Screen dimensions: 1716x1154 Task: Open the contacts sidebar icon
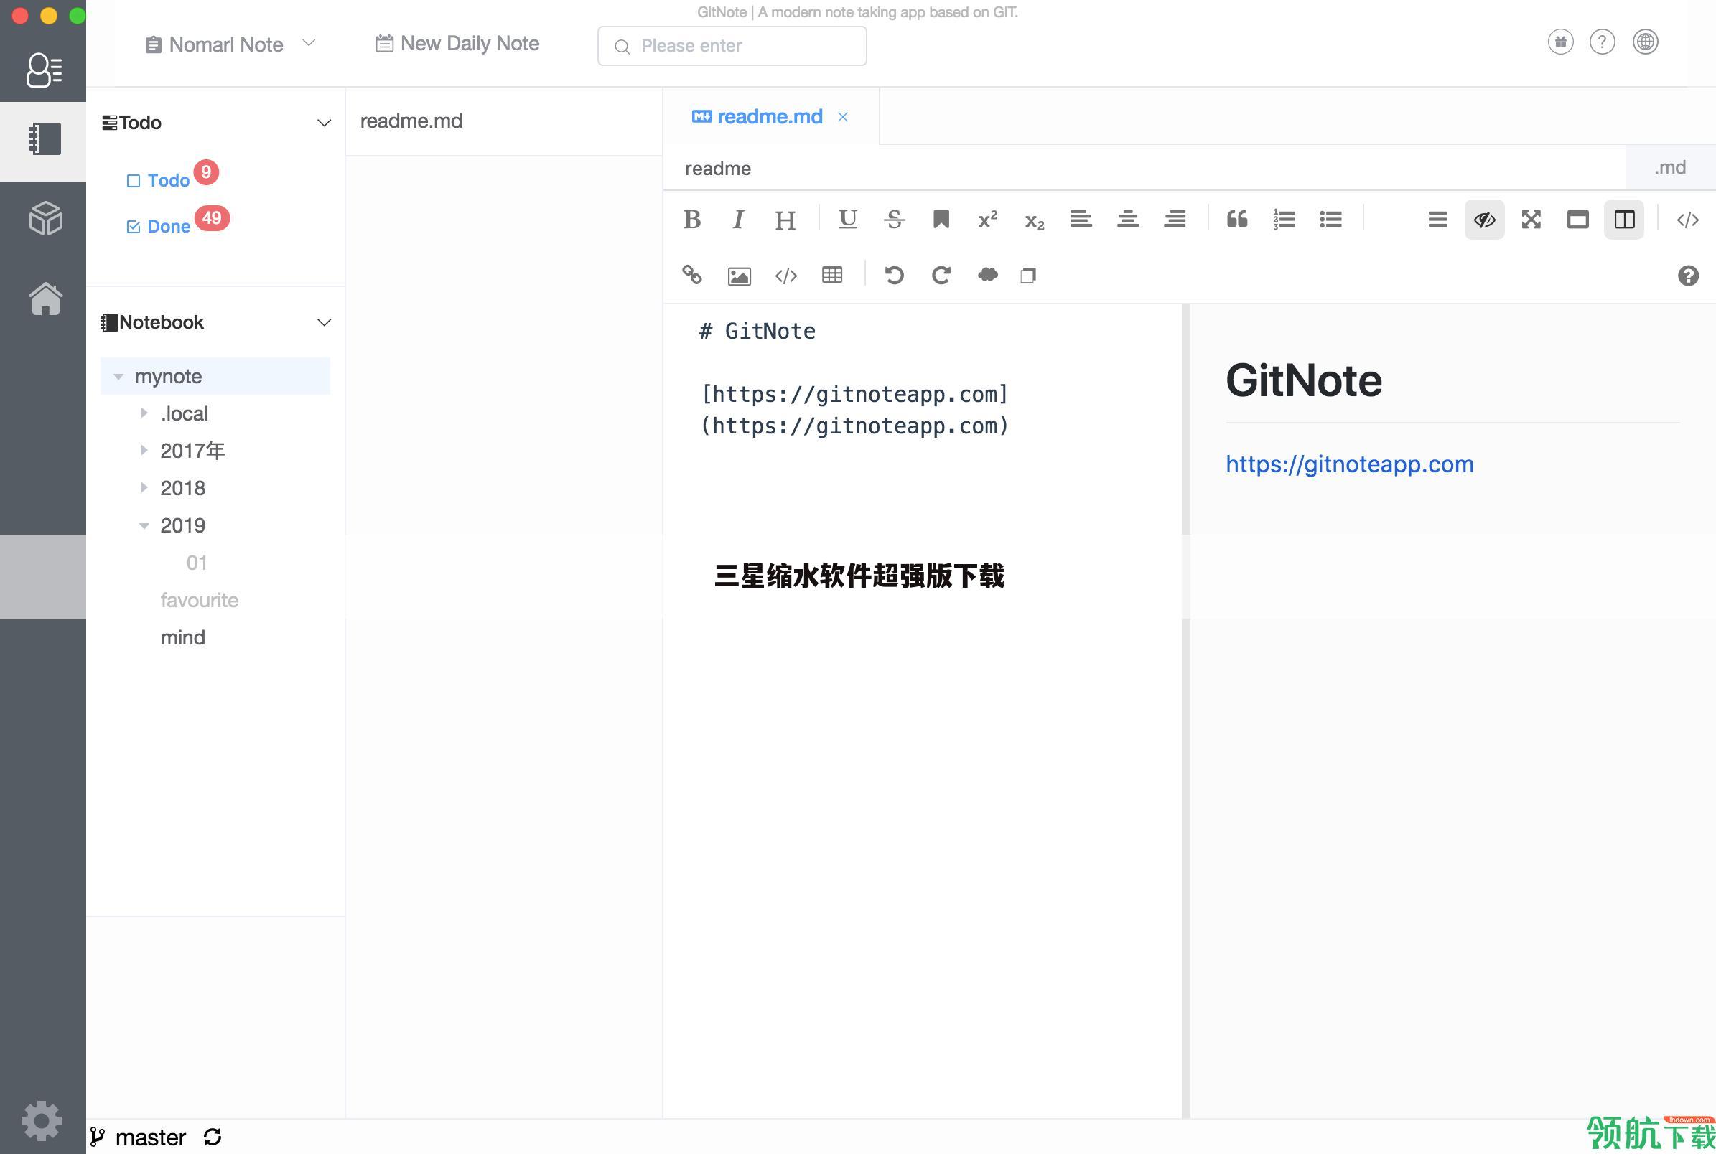point(43,70)
